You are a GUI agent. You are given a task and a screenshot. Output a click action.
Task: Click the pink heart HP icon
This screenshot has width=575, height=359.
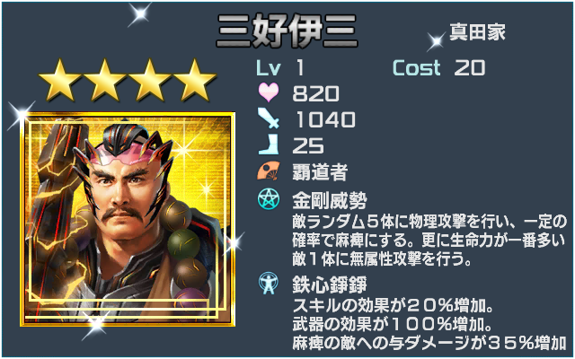pyautogui.click(x=269, y=92)
